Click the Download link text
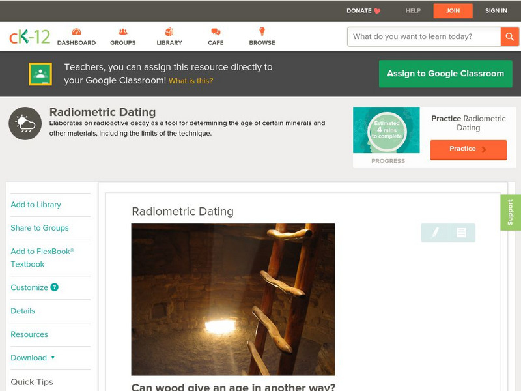The image size is (521, 391). click(x=29, y=358)
